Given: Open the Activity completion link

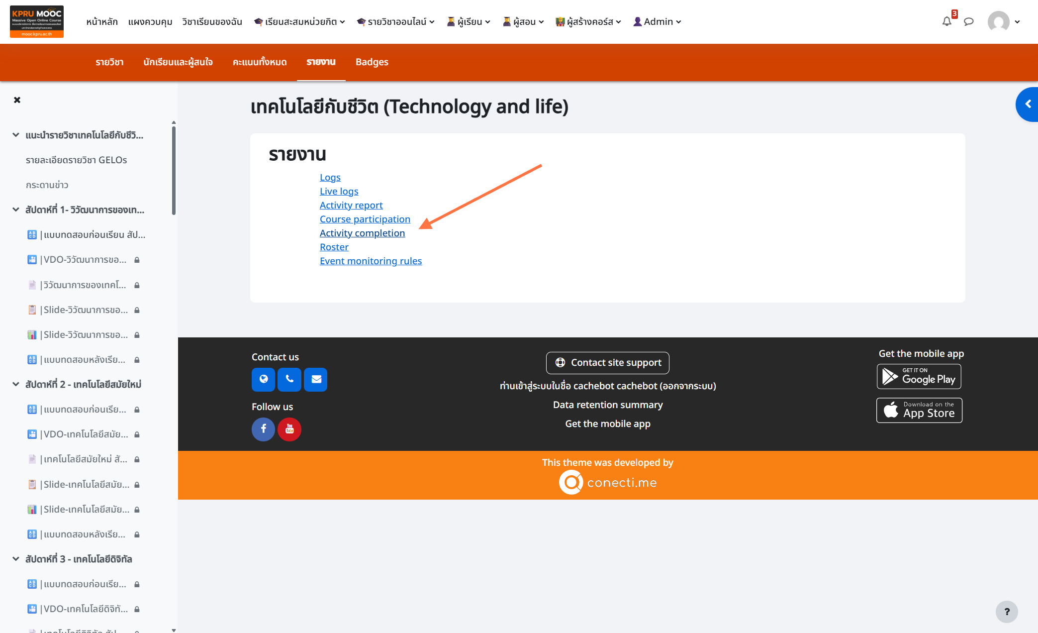Looking at the screenshot, I should pos(362,233).
